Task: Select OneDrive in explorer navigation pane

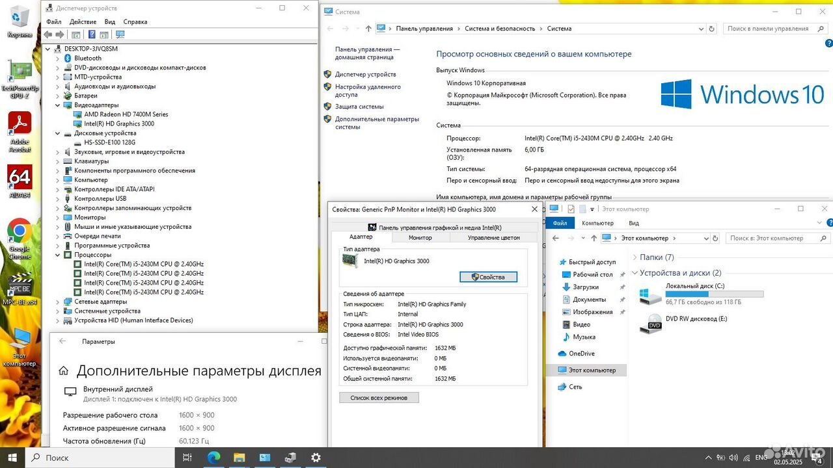Action: pyautogui.click(x=581, y=354)
